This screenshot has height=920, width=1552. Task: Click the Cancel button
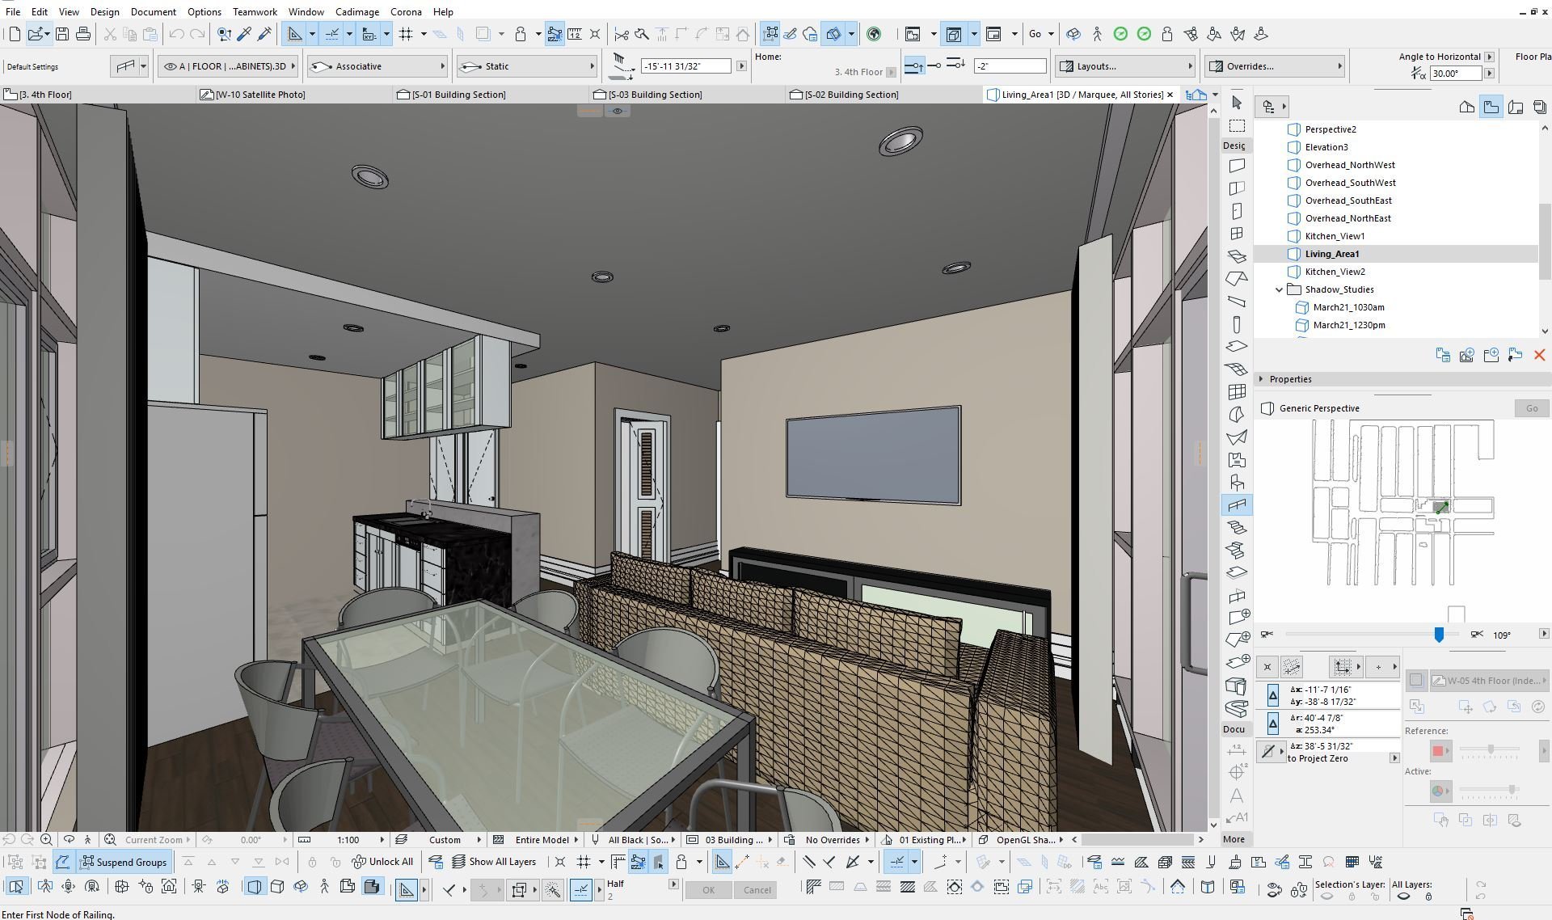point(757,890)
